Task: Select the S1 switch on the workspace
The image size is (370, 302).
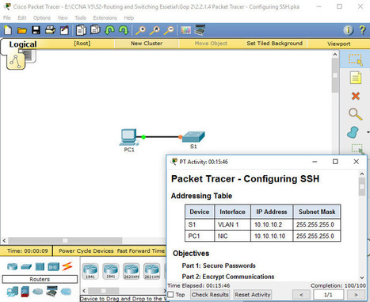Action: [193, 137]
